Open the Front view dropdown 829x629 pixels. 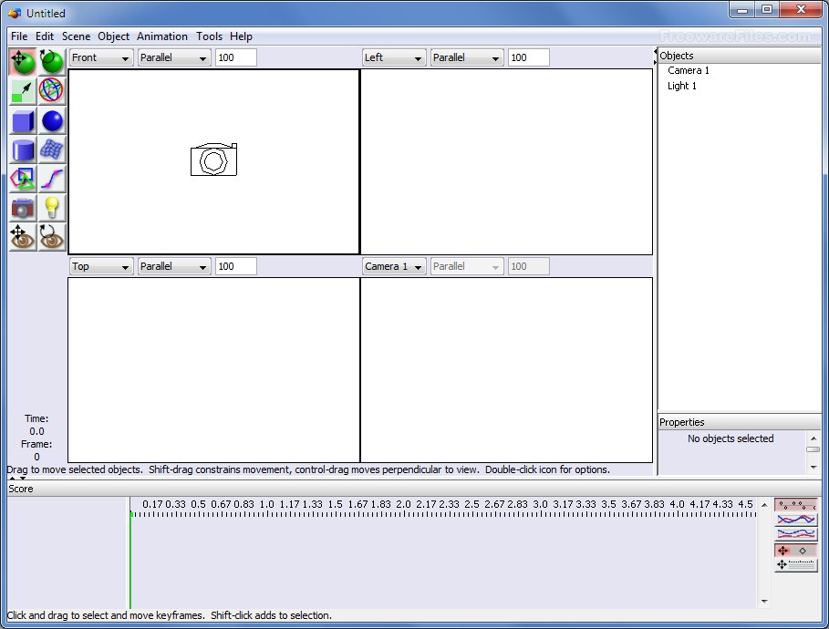point(101,57)
